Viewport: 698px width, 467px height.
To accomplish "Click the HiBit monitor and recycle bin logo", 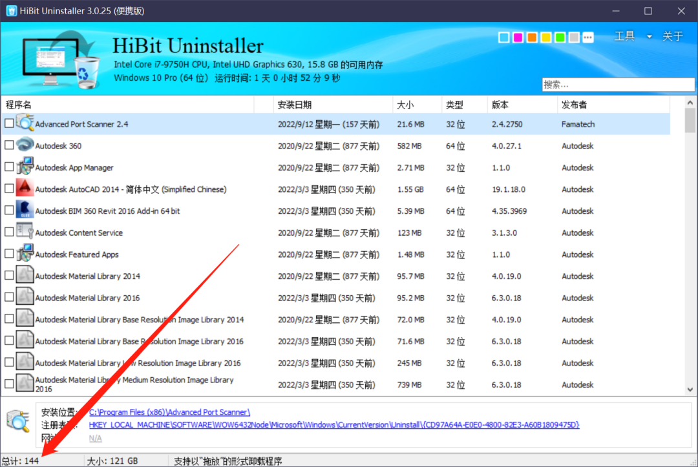I will click(x=61, y=59).
